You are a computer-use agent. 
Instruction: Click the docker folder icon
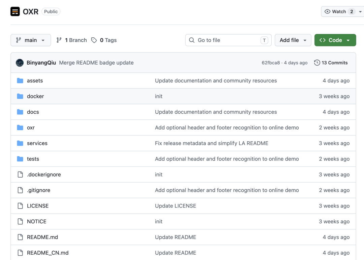tap(20, 96)
